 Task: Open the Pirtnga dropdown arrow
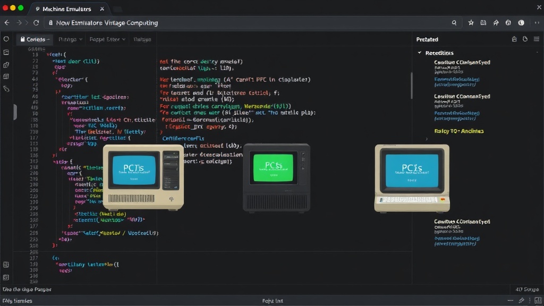tap(81, 39)
